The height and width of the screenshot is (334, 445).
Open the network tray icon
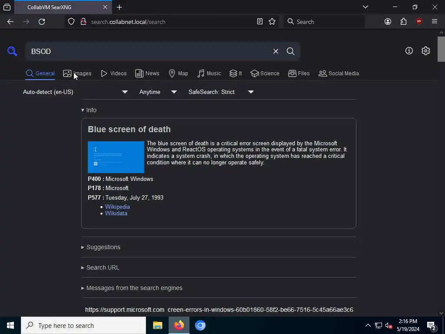pyautogui.click(x=379, y=325)
